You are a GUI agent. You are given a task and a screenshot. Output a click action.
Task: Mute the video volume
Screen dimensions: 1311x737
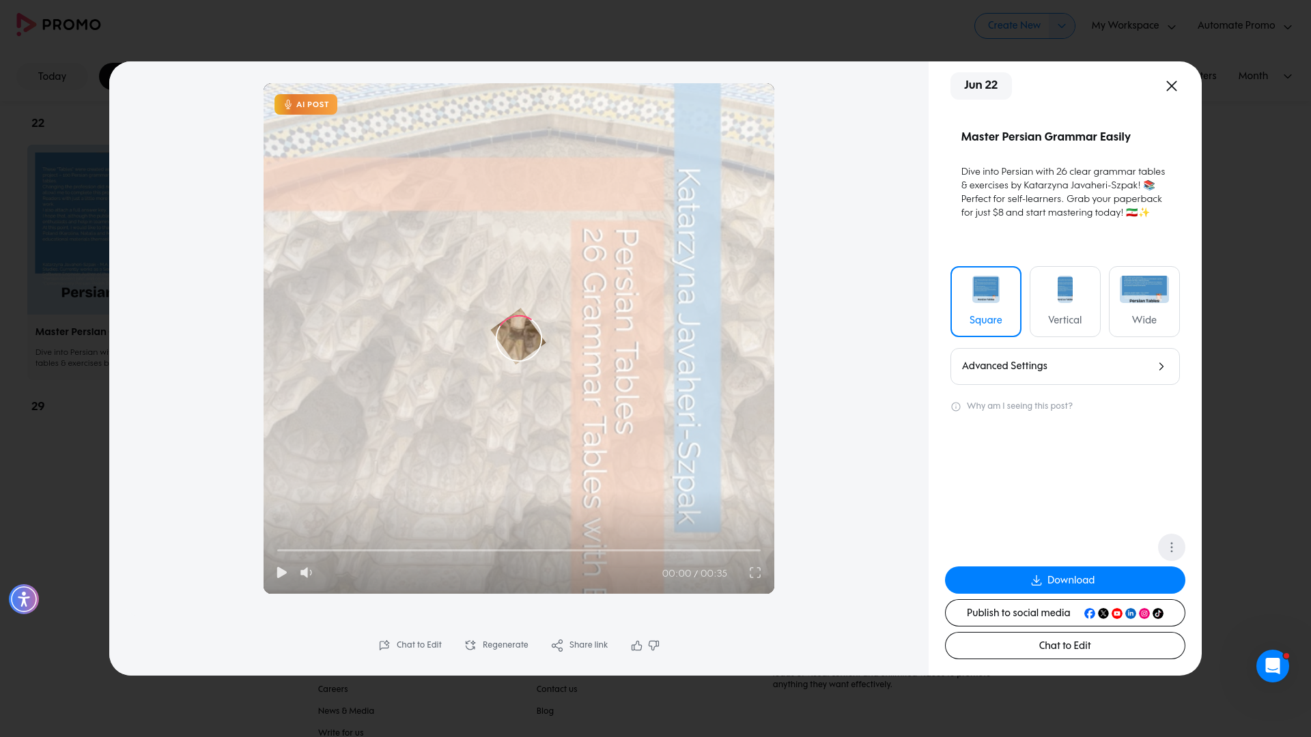[x=307, y=573]
